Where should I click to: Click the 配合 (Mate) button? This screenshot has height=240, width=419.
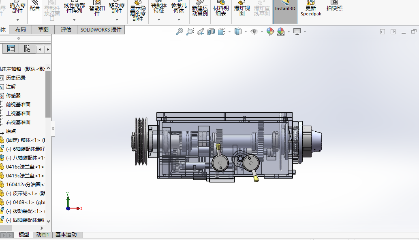(x=35, y=8)
